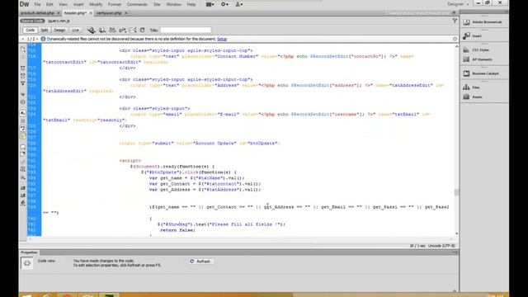The image size is (528, 297).
Task: Open the File Management icon menu
Action: click(x=112, y=31)
